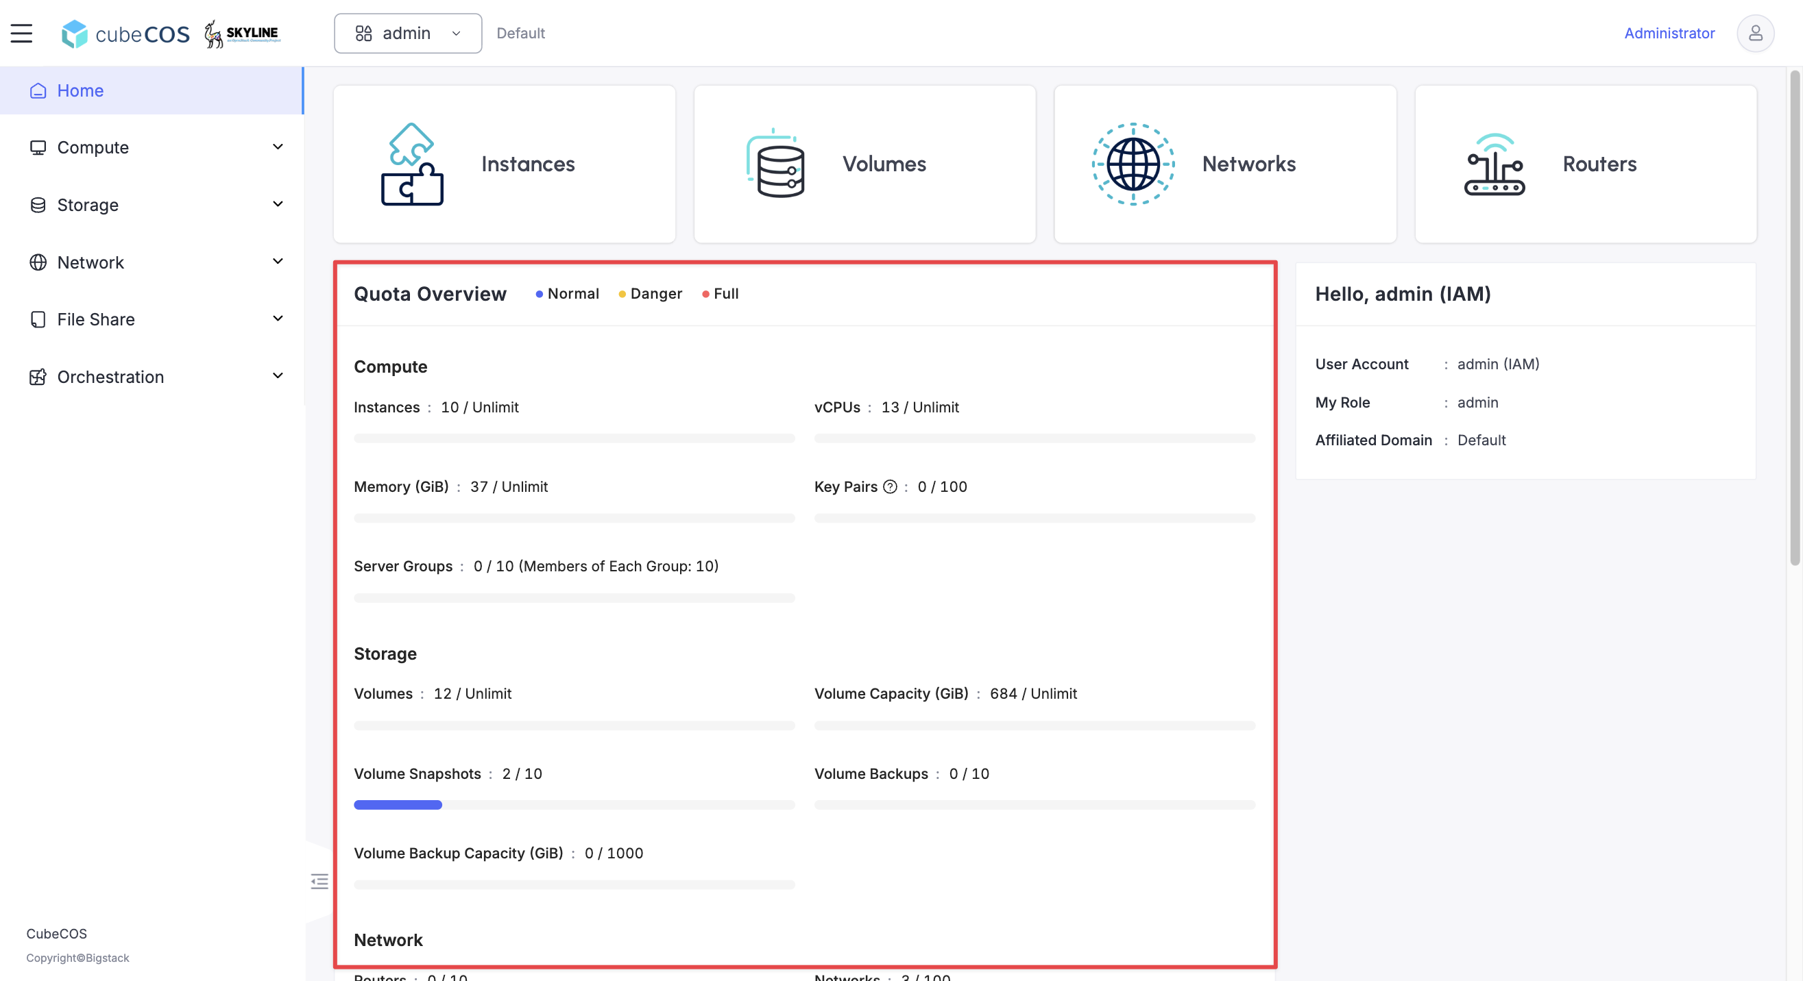Click the Compute monitor icon

click(38, 147)
